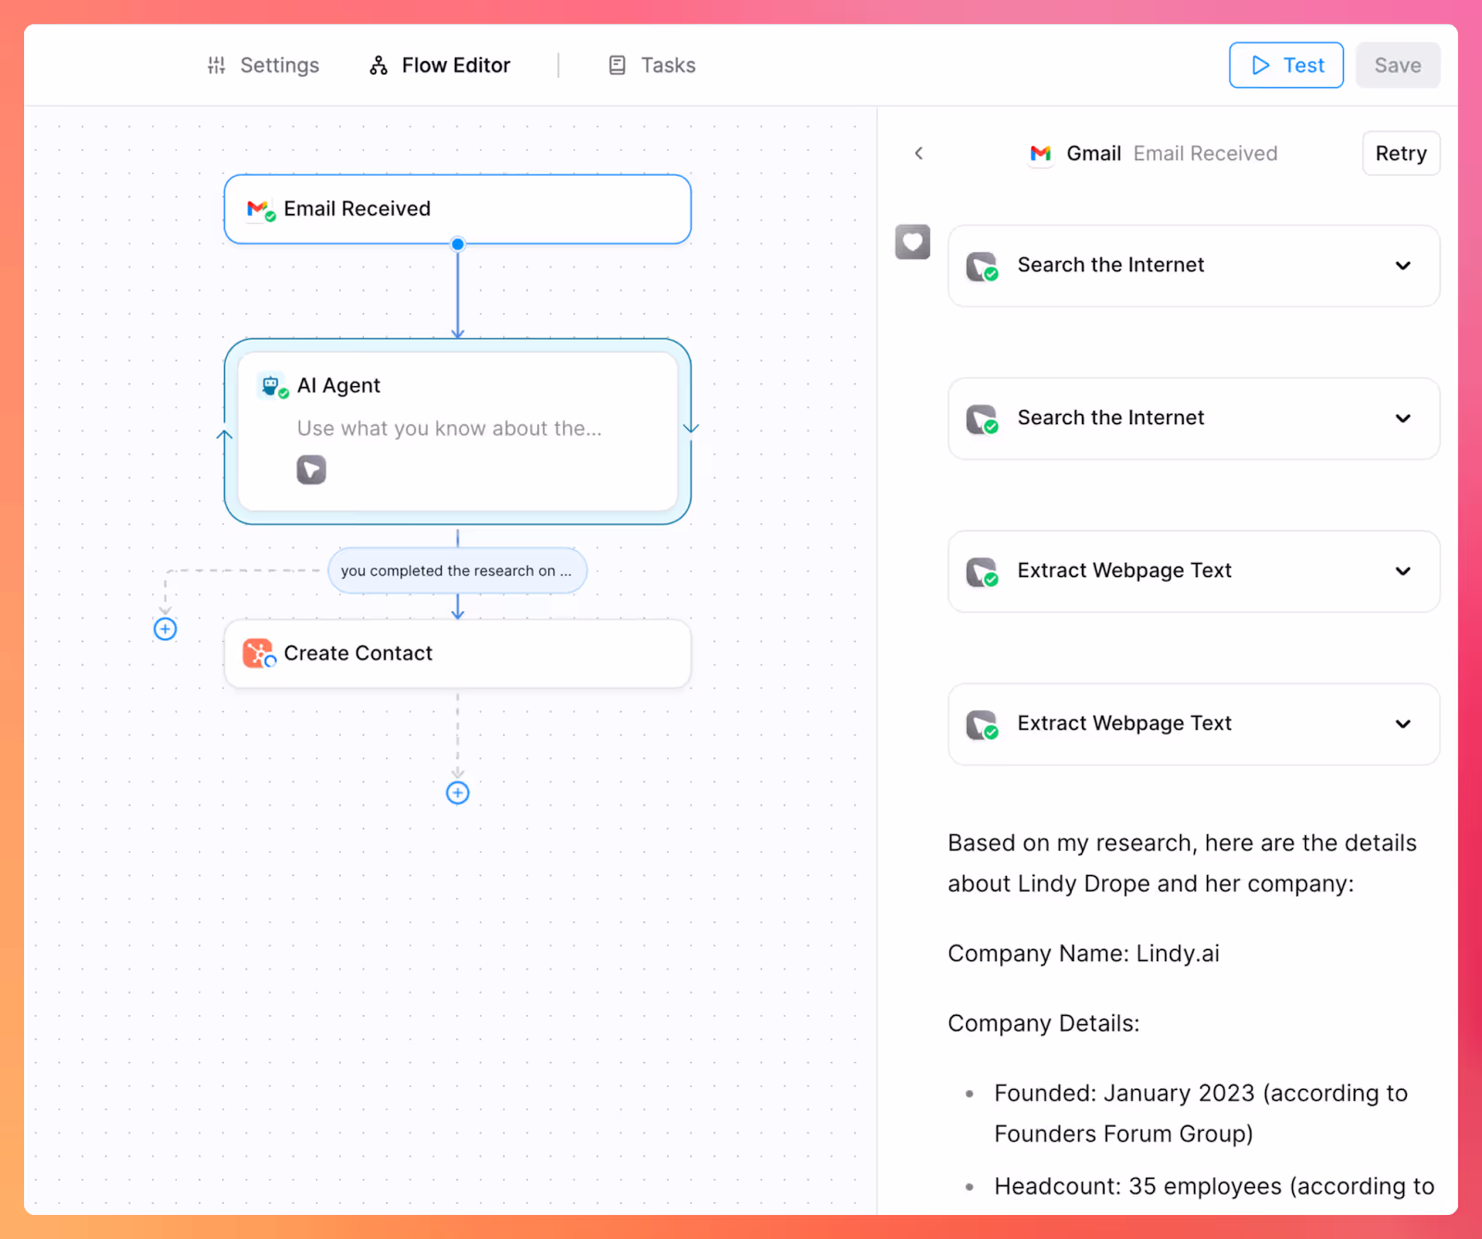The width and height of the screenshot is (1482, 1239).
Task: Click the 'Email Received' subtitle in panel header
Action: [1205, 154]
